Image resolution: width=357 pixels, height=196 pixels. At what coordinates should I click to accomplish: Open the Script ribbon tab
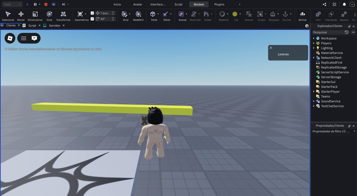pos(178,4)
